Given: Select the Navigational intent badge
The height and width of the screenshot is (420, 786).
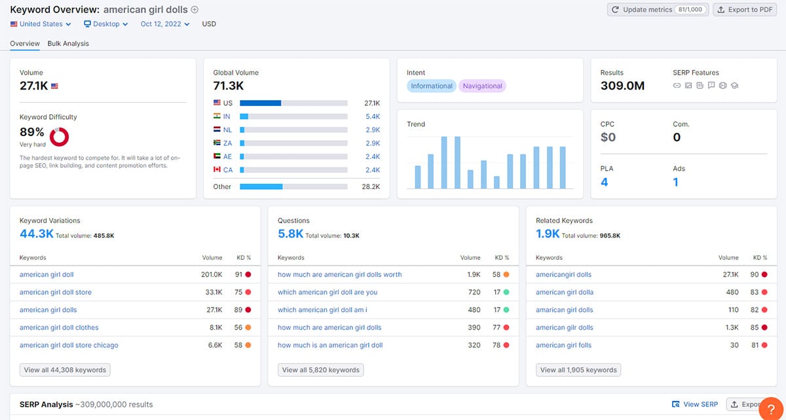Looking at the screenshot, I should (483, 86).
